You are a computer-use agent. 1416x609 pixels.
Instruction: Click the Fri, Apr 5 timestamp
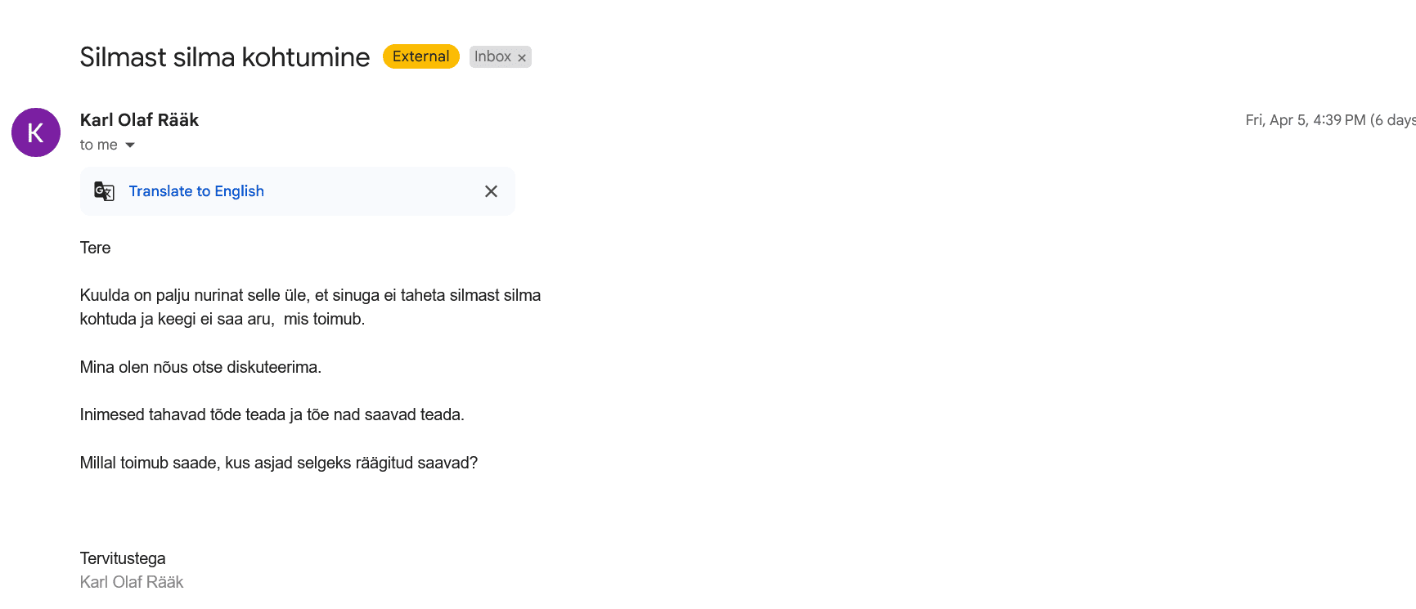tap(1305, 120)
